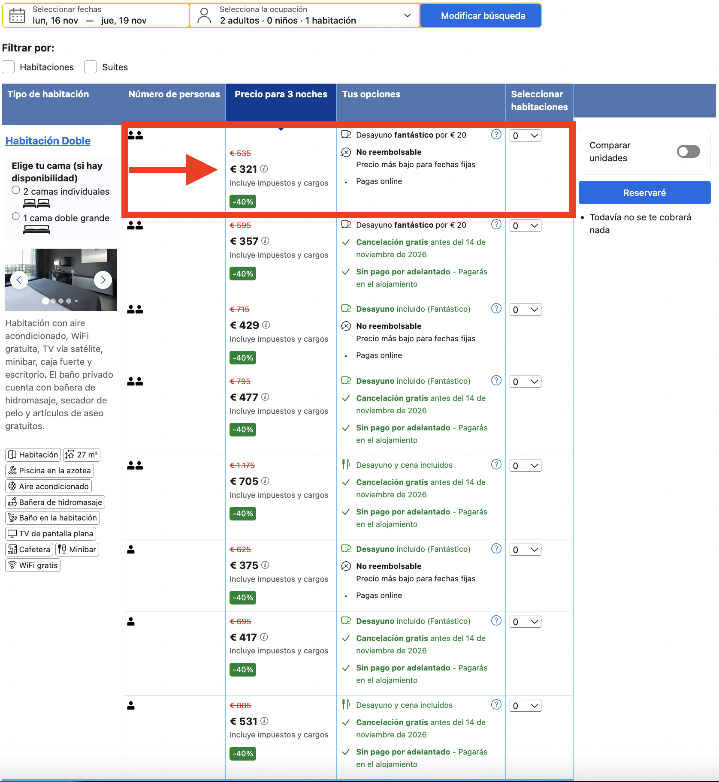
Task: Open help icon for € 321 breakfast option
Action: coord(496,135)
